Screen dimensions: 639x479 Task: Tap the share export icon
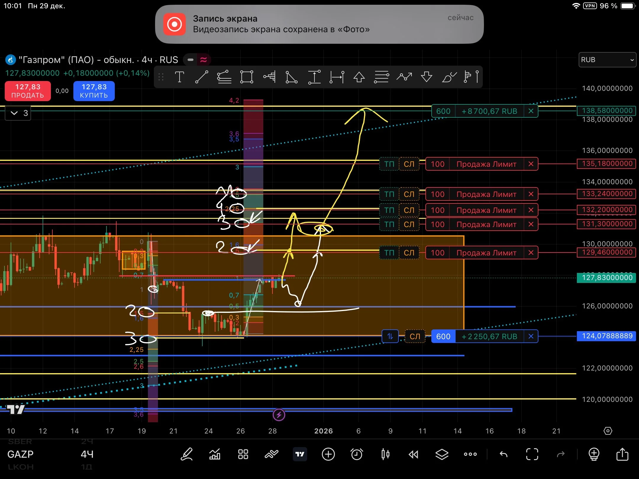(x=622, y=454)
